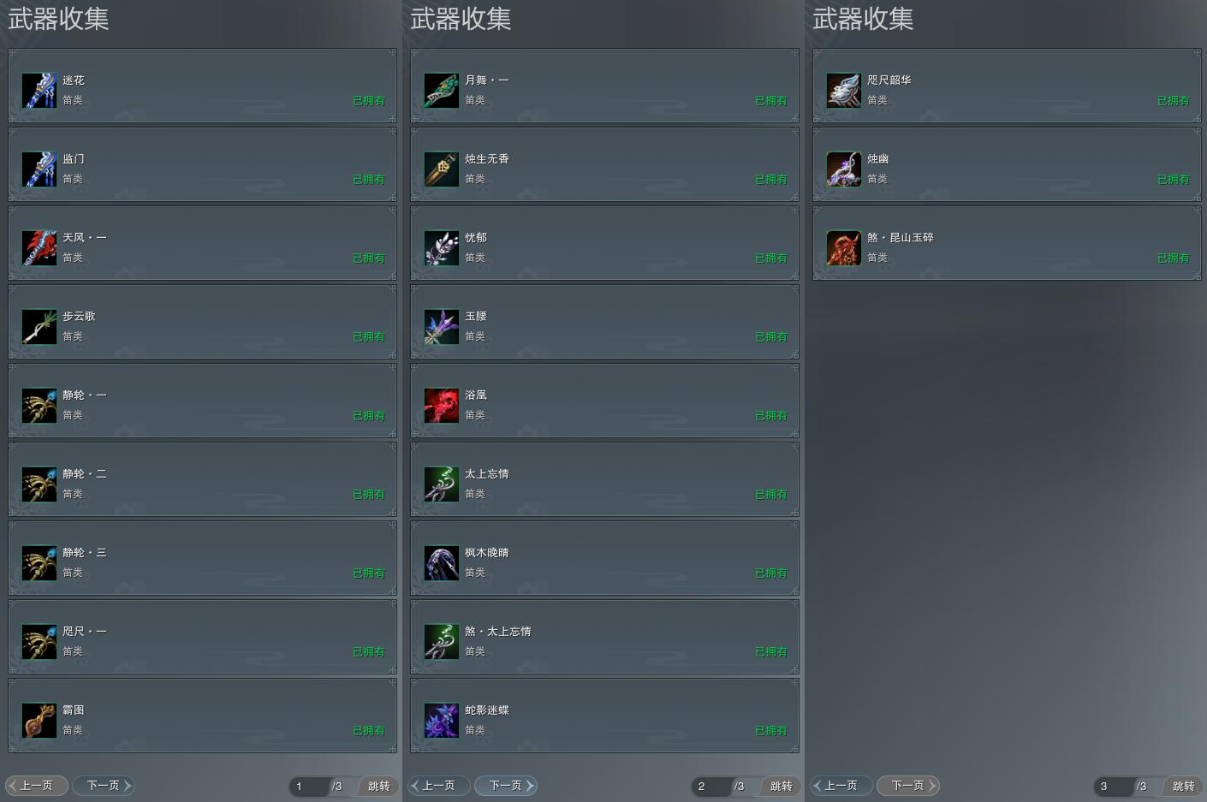Image resolution: width=1207 pixels, height=802 pixels.
Task: Select the 太上忘情 weapon row
Action: pos(605,479)
